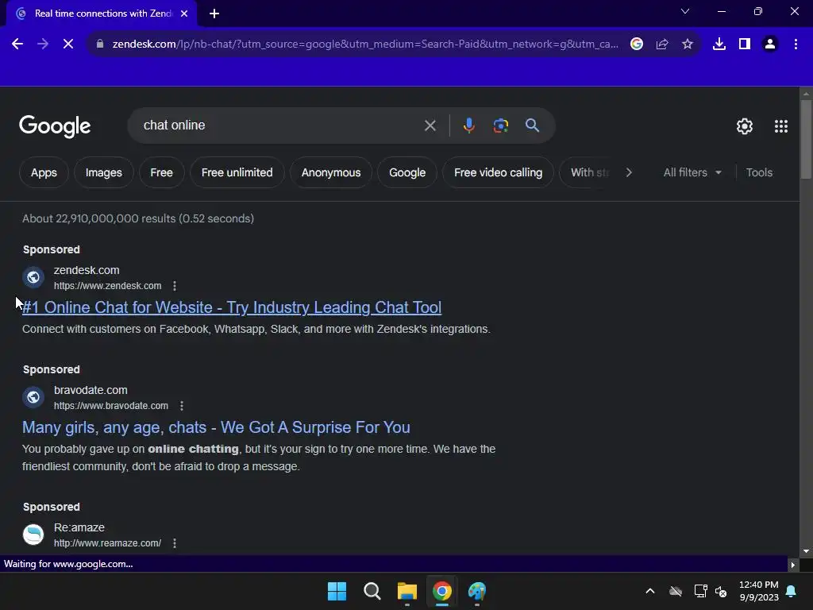
Task: Open Chrome downloads icon
Action: point(719,44)
